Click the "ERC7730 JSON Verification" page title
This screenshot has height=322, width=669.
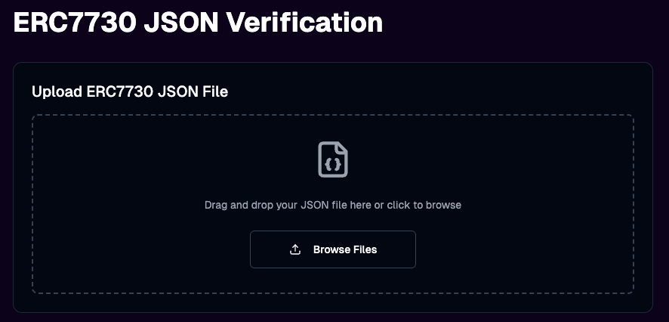click(199, 23)
